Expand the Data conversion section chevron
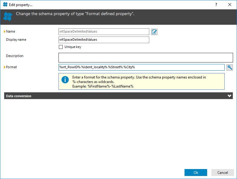 click(229, 96)
